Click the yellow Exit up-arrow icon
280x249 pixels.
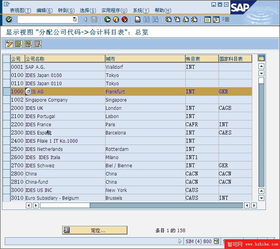[x=116, y=20]
